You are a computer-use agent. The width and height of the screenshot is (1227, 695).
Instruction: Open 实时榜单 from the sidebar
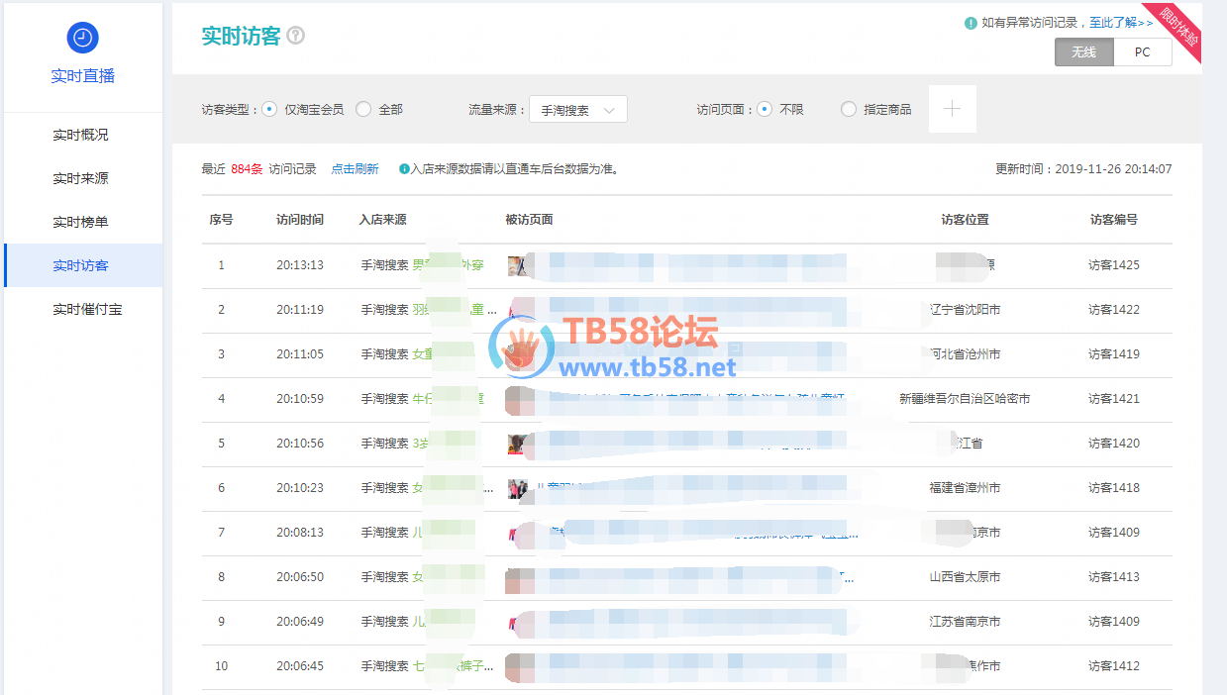[81, 222]
